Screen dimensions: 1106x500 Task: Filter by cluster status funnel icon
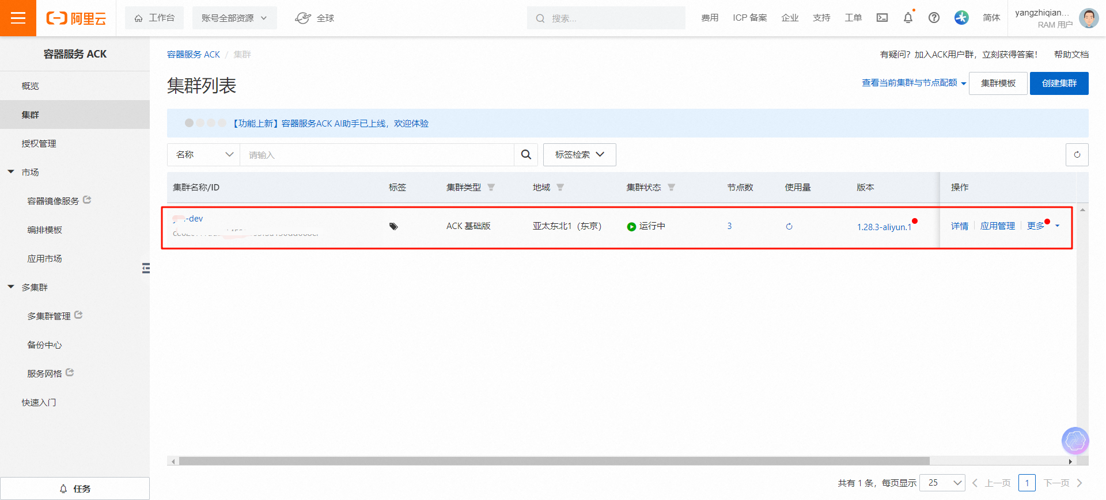coord(671,188)
